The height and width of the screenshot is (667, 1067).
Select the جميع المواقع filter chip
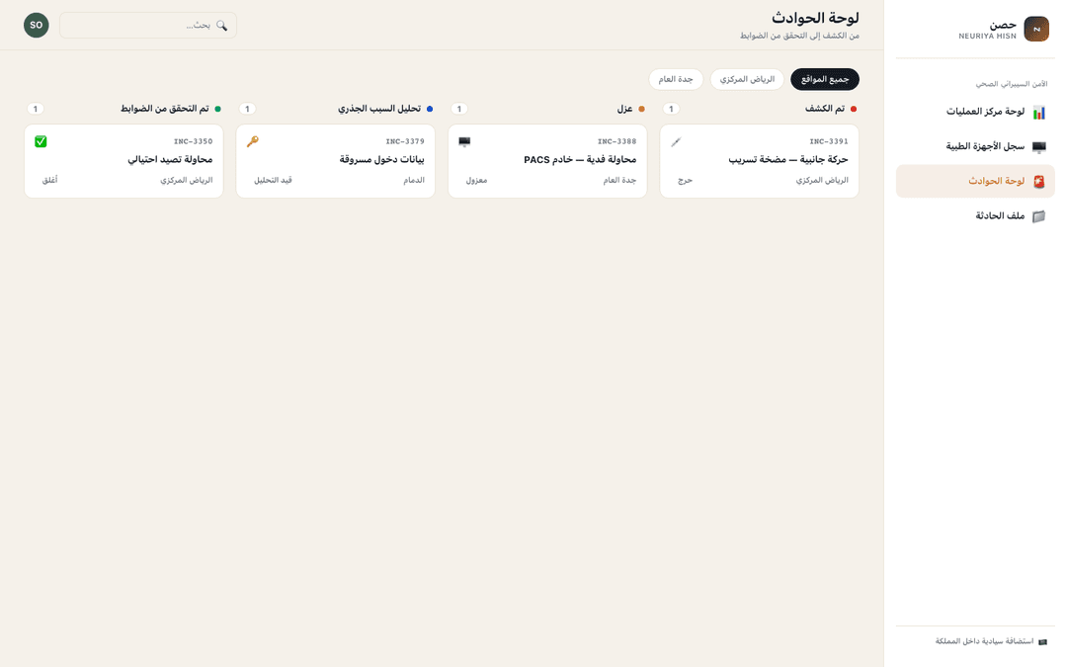click(x=825, y=80)
